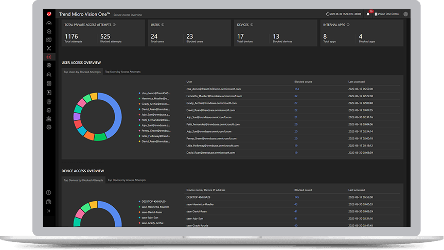This screenshot has width=444, height=250.
Task: Toggle Patti_Fernandez legend entry
Action: point(154,120)
